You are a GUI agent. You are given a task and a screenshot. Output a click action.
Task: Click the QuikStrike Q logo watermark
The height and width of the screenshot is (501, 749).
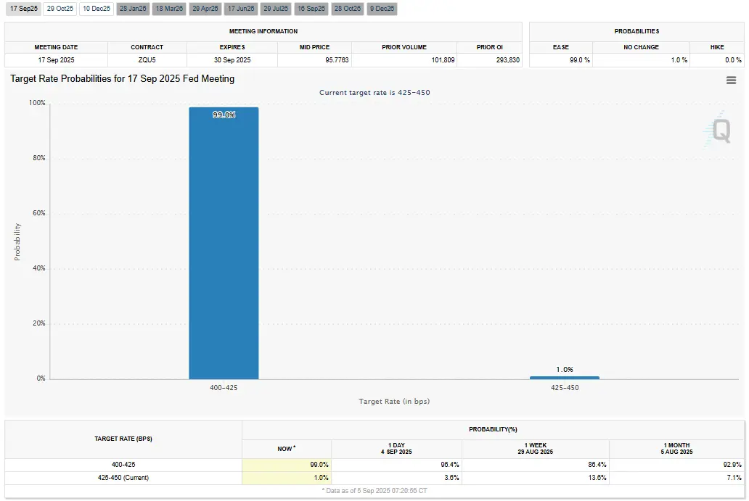click(x=721, y=131)
